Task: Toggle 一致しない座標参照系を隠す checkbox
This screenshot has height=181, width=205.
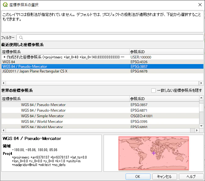Action: (x=153, y=90)
